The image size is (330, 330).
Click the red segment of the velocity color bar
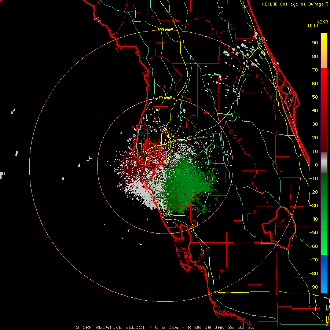324,110
